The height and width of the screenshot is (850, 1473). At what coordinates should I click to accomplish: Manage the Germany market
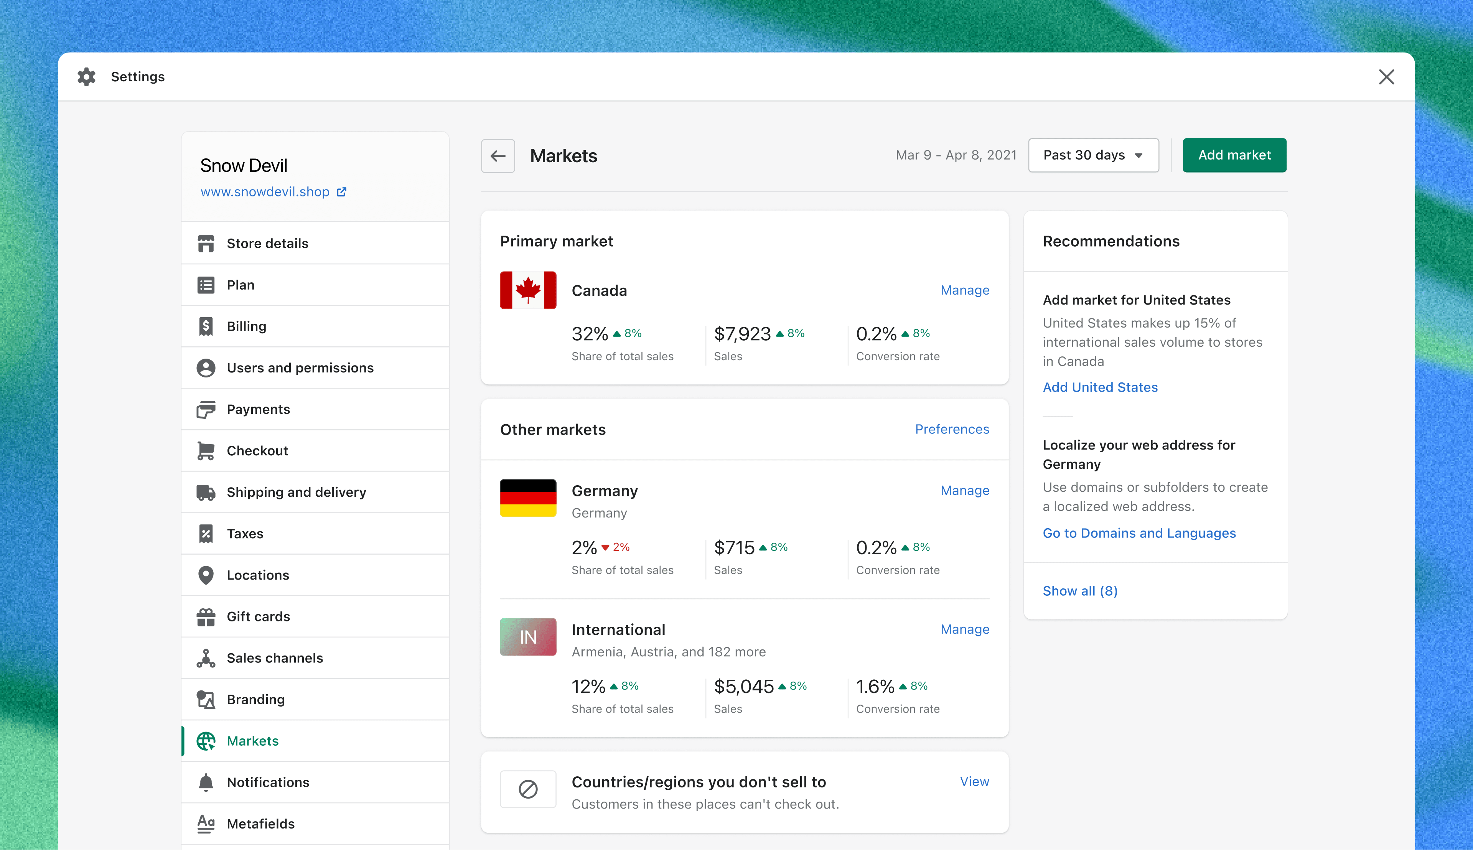[964, 490]
